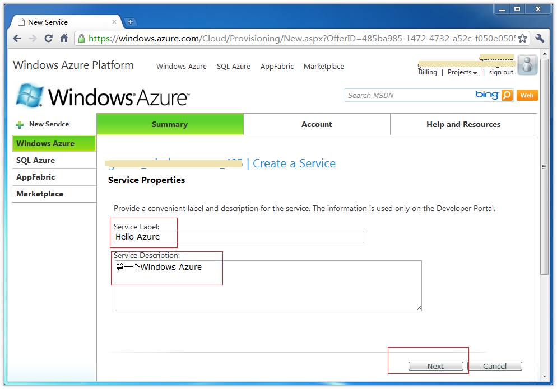Screen dimensions: 557x389
Task: Open the browser home page icon
Action: (64, 38)
